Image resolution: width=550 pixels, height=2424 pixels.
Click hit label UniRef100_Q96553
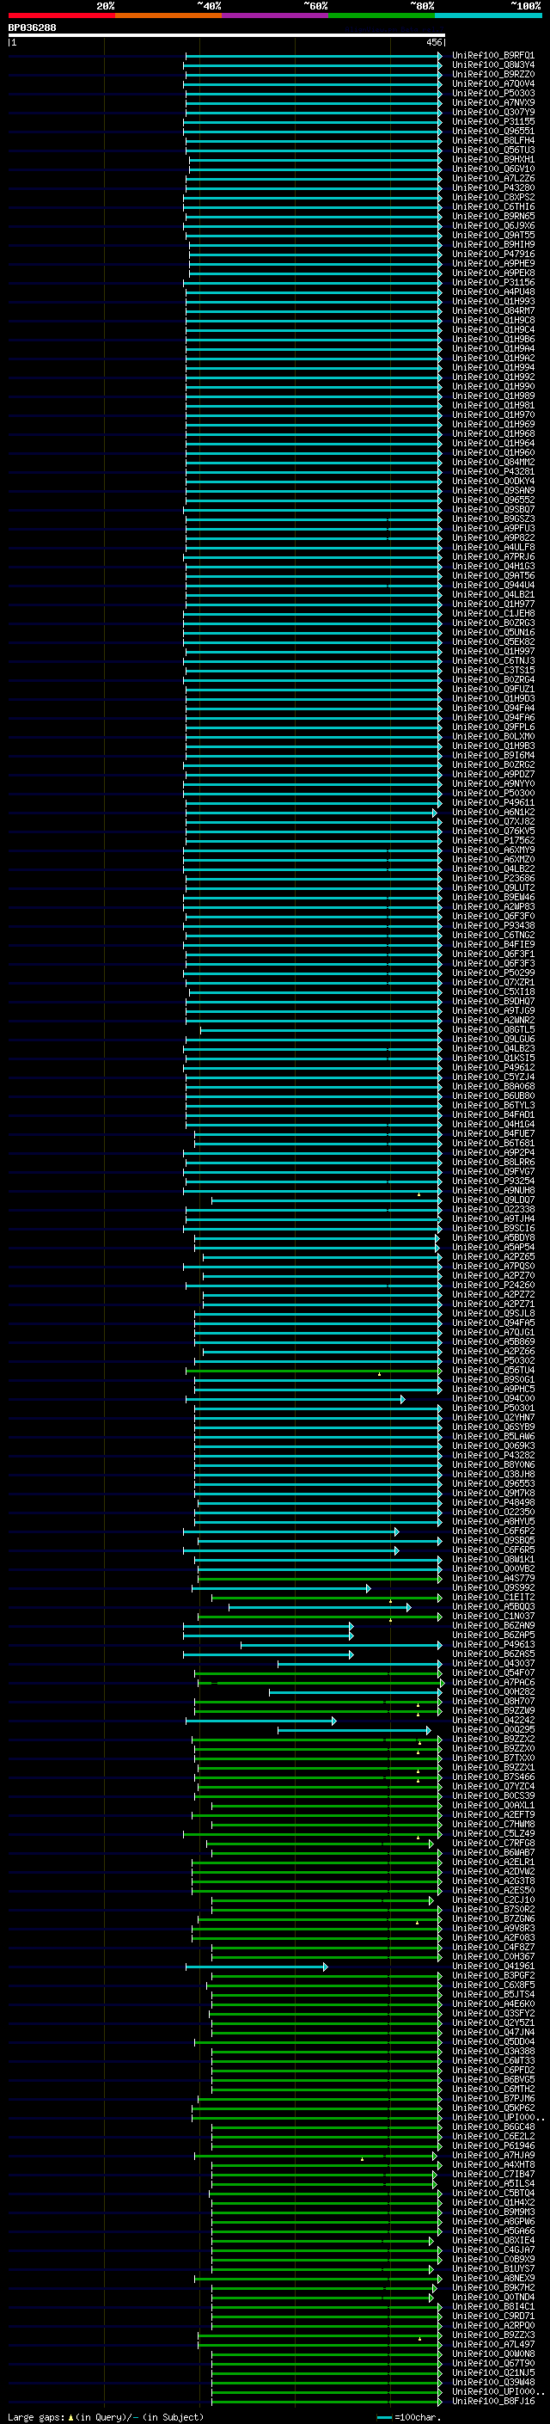(x=492, y=1484)
